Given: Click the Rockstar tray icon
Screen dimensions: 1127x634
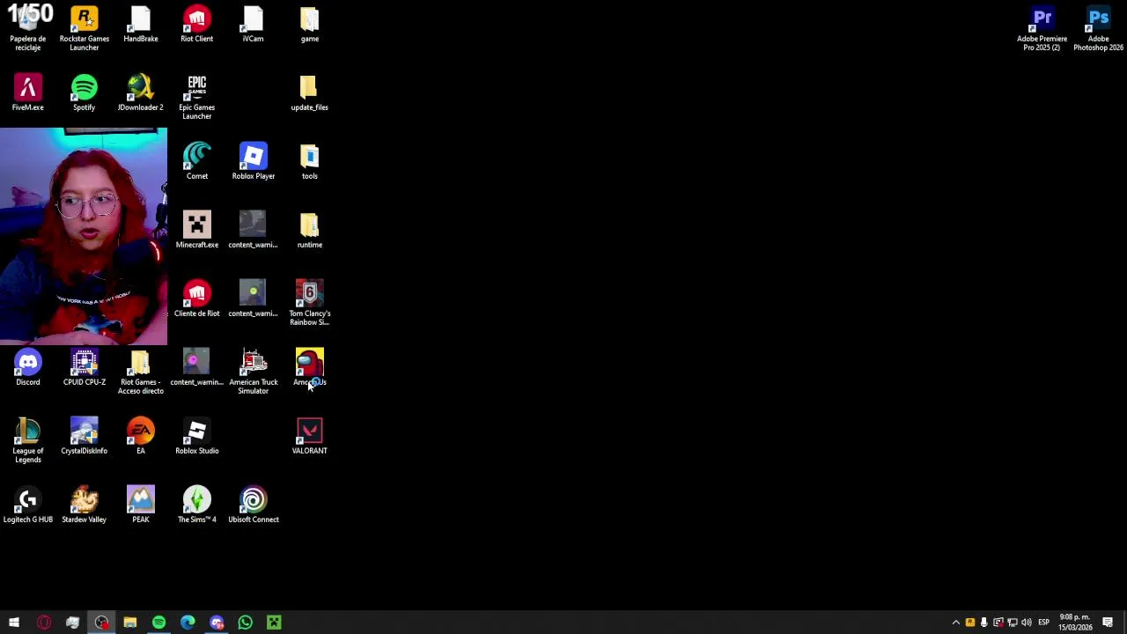Looking at the screenshot, I should [970, 623].
